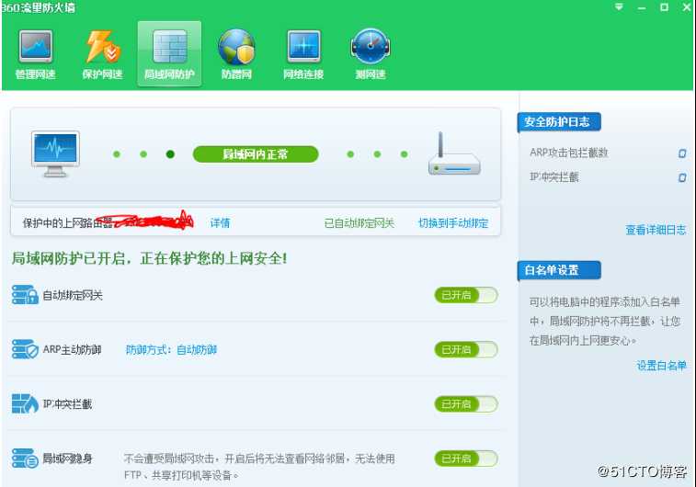Click 保护中的上网路由器 label
Image resolution: width=696 pixels, height=487 pixels.
coord(66,222)
